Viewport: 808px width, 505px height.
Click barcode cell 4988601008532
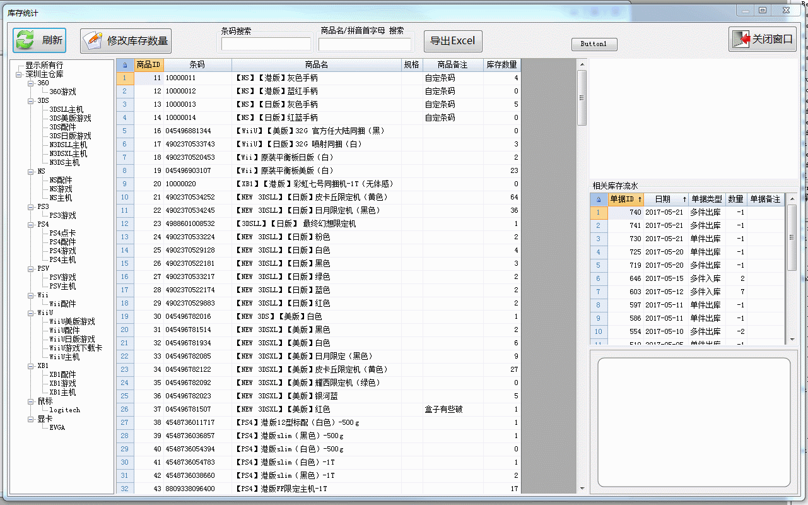click(197, 224)
